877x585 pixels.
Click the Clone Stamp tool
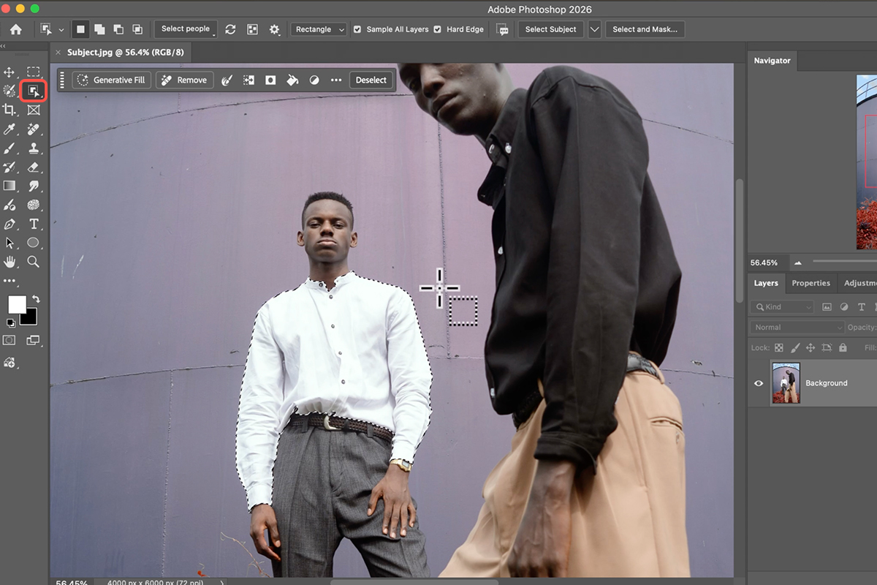33,148
